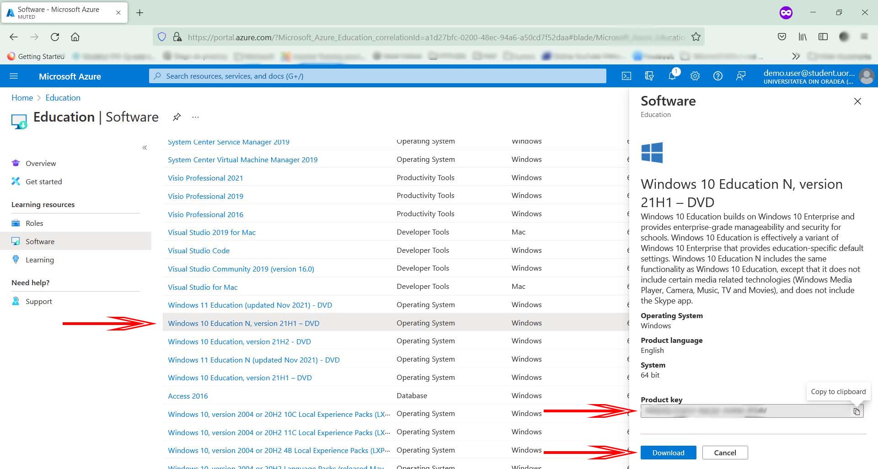Go to the Home breadcrumb
Screen dimensions: 878x469
pos(22,98)
